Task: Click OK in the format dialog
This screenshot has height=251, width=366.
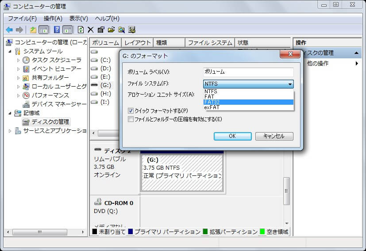Action: coord(233,136)
